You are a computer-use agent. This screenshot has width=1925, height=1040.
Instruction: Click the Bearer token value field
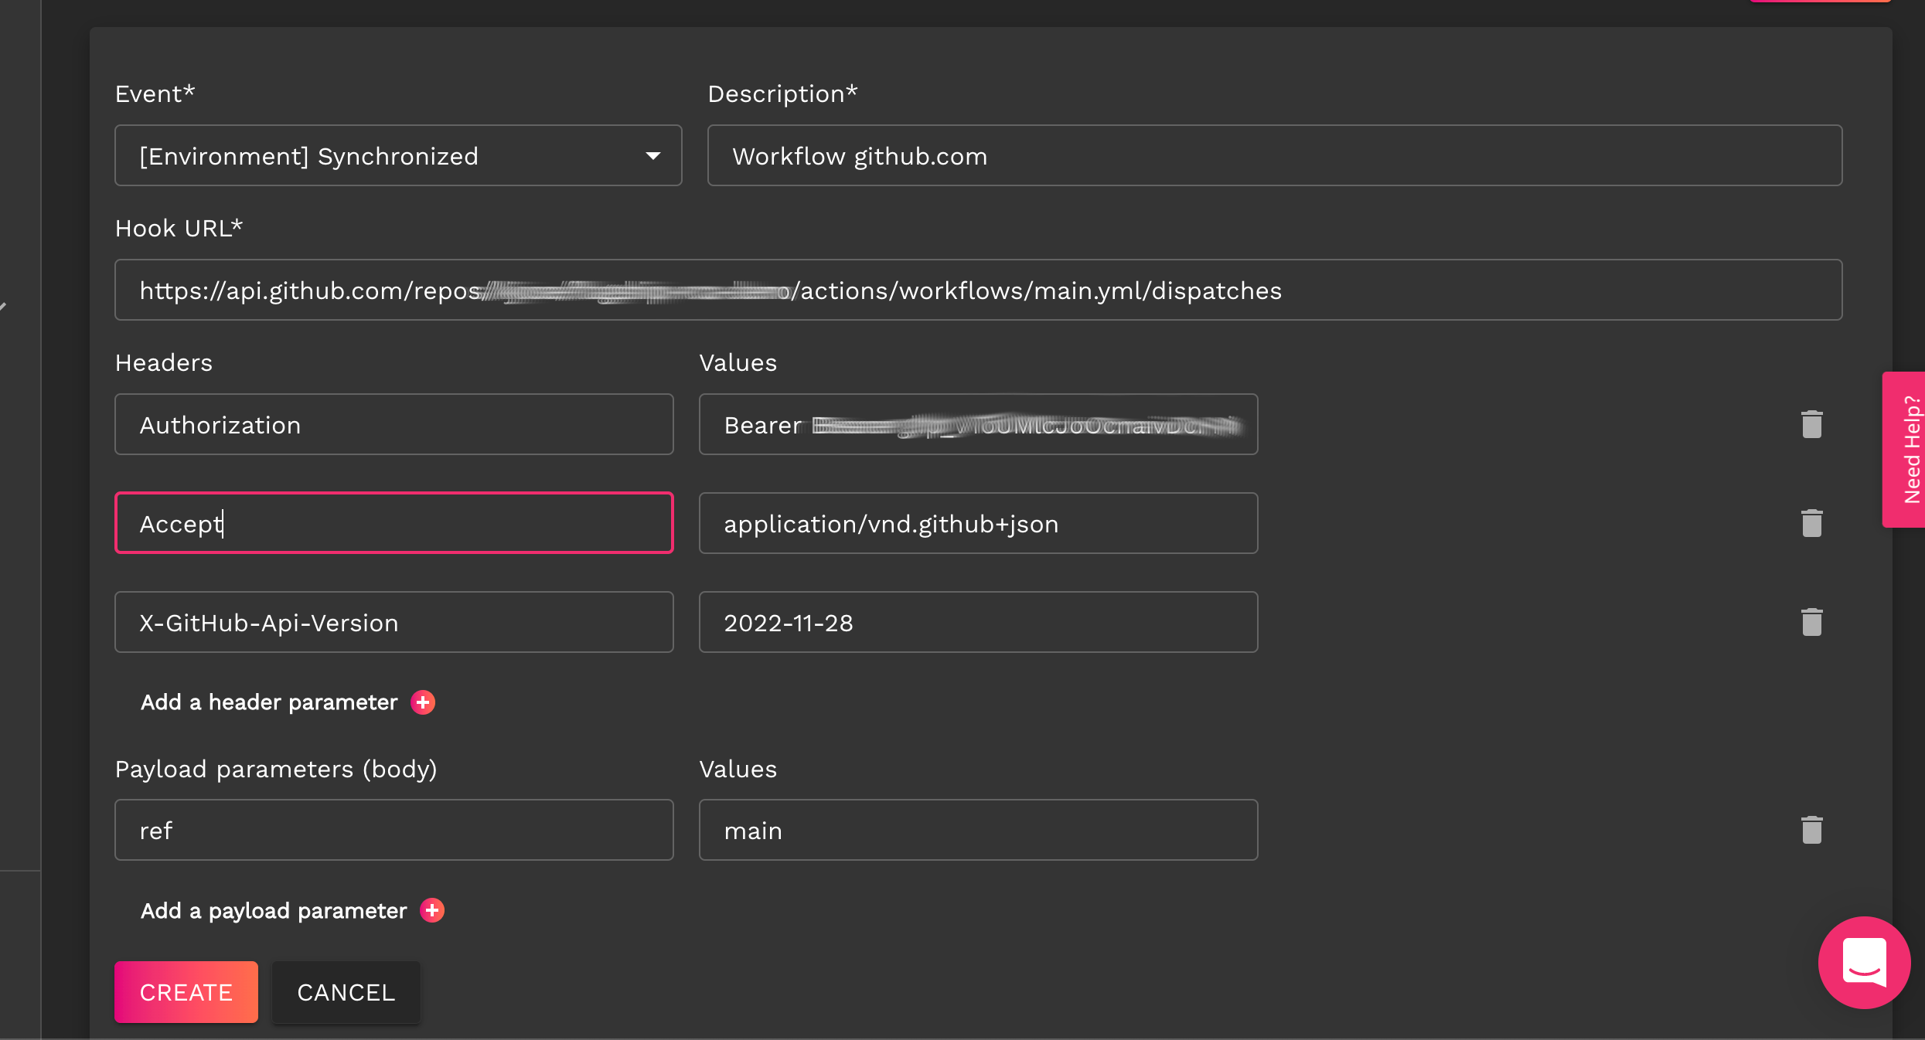(x=979, y=424)
